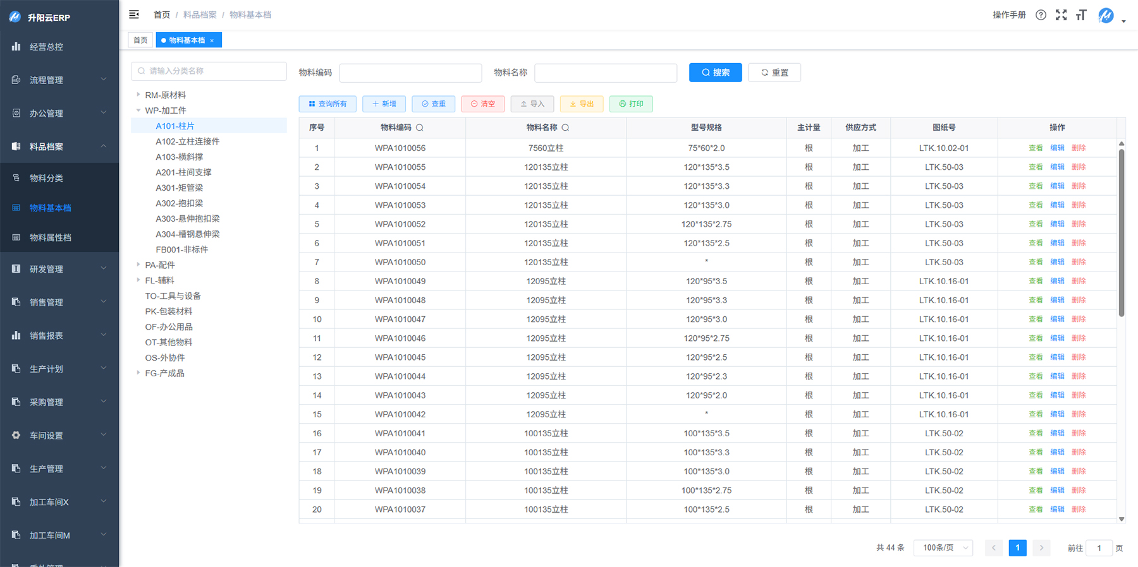This screenshot has width=1138, height=567.
Task: Click the yellow 导出 button
Action: point(582,104)
